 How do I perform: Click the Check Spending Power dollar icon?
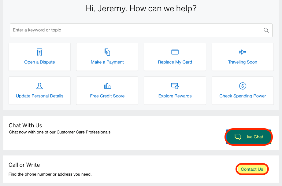[x=243, y=86]
